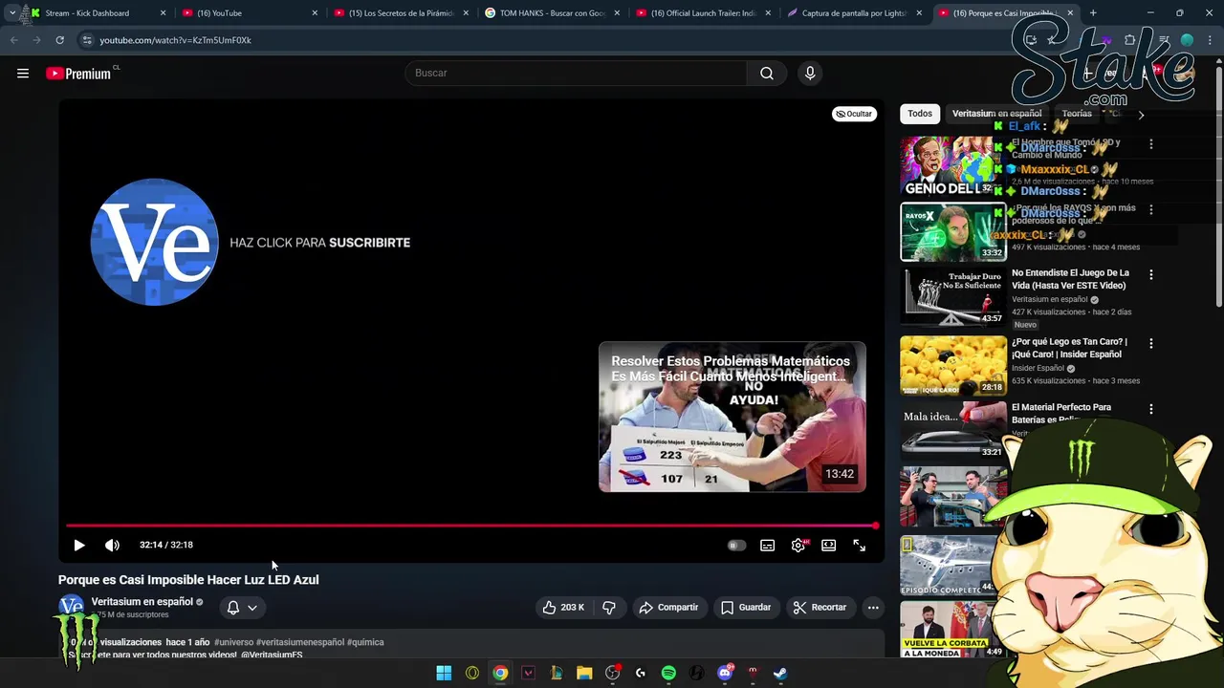Hide the end screen suggestions

[854, 114]
